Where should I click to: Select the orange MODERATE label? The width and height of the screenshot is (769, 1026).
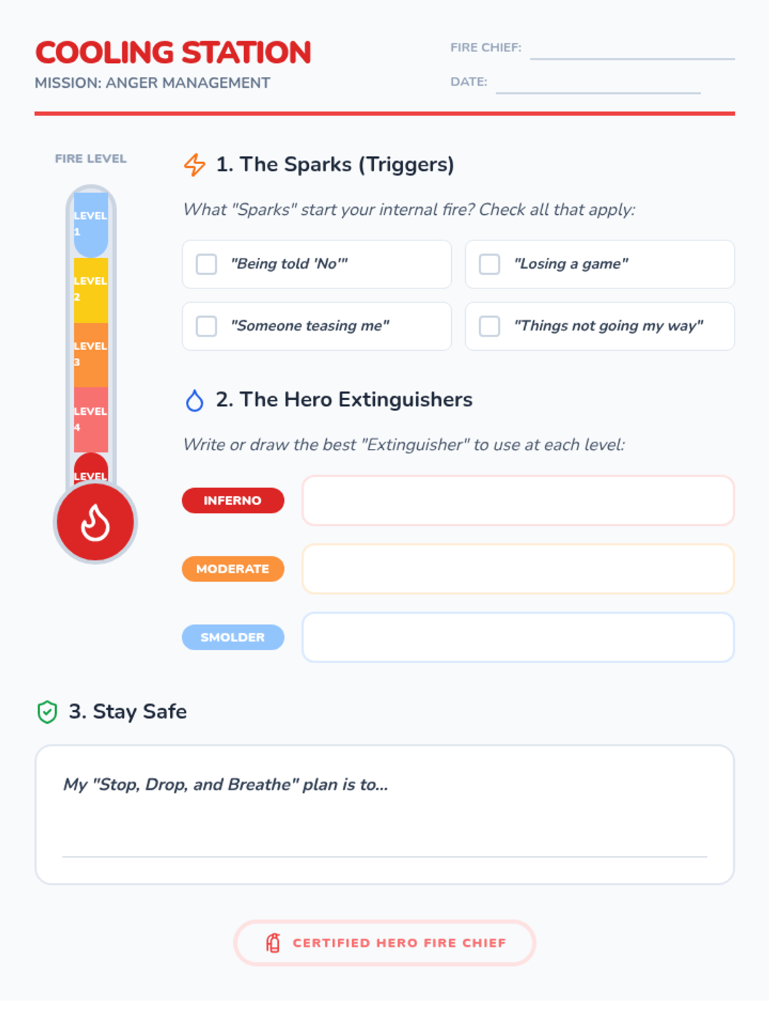(233, 569)
